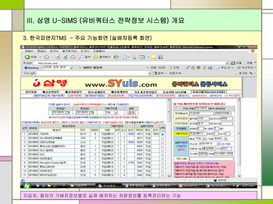Click the 검색 magnifier toolbar icon
The height and width of the screenshot is (204, 273).
(x=85, y=57)
